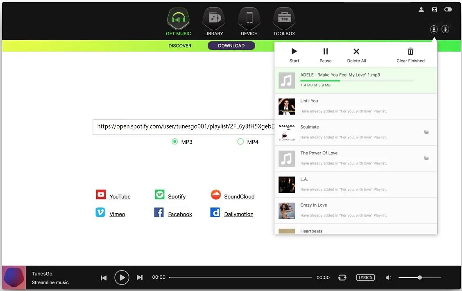Switch to the Discover tab
Viewport: 462px width, 291px height.
coord(180,46)
